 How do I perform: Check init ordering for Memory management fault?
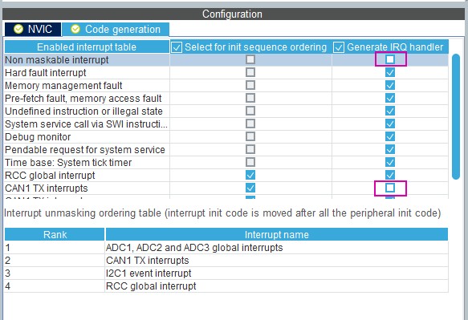[x=250, y=85]
